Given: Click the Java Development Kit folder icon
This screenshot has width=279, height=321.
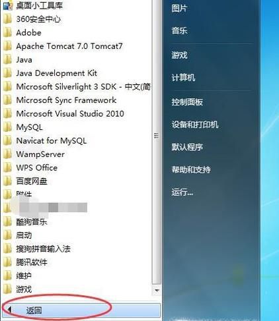Looking at the screenshot, I should pyautogui.click(x=7, y=73).
